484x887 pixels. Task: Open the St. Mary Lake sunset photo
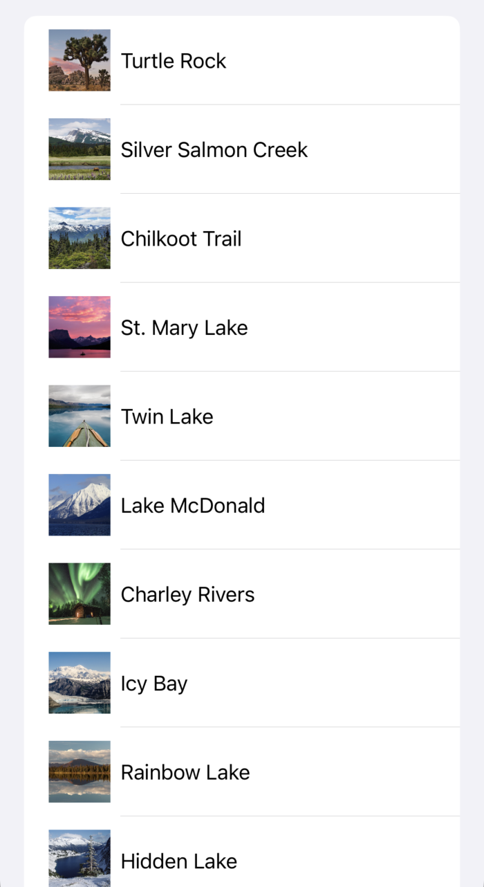(79, 327)
